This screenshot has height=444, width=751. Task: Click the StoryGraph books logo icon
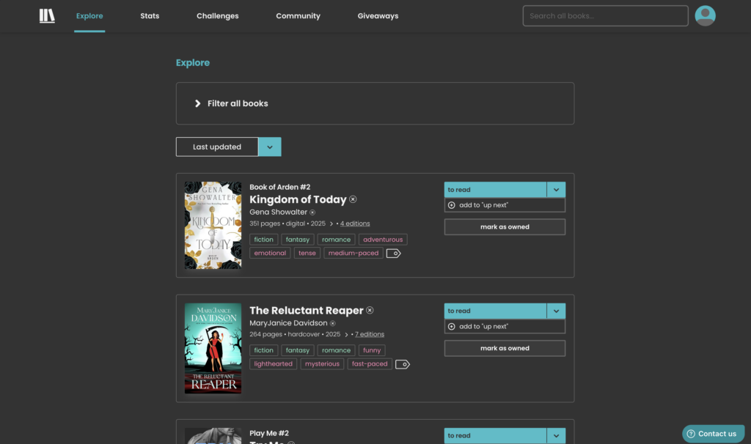[x=47, y=16]
